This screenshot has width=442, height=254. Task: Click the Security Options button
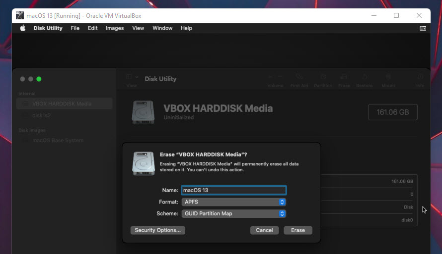[157, 230]
